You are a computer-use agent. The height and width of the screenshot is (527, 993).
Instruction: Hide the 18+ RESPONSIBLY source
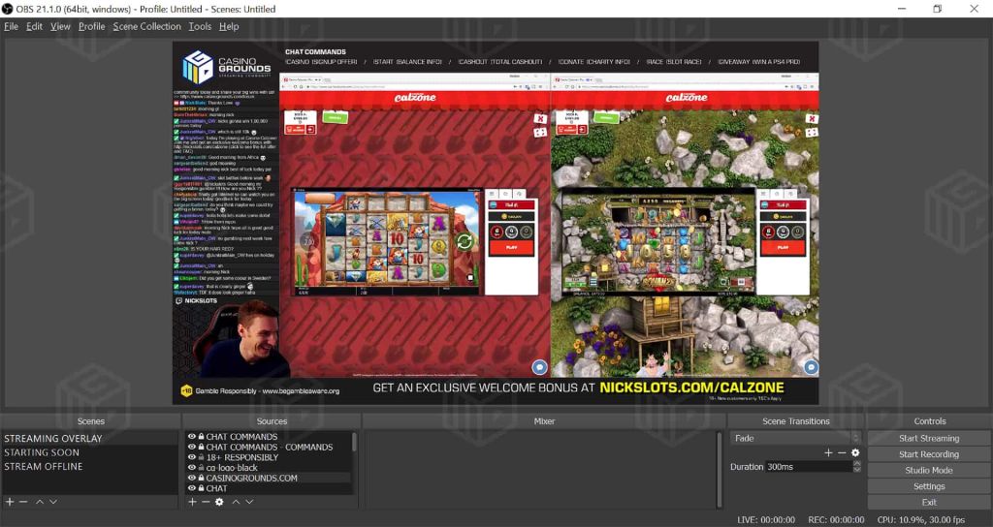point(191,457)
